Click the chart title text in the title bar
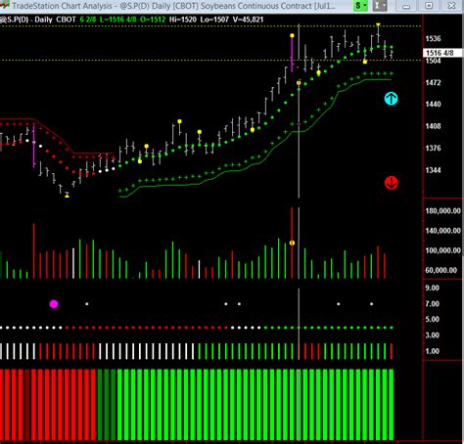The width and height of the screenshot is (464, 444). (x=173, y=6)
